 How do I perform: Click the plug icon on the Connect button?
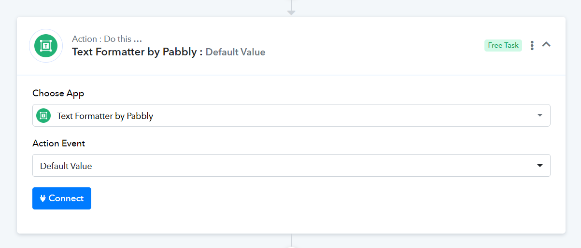[43, 198]
